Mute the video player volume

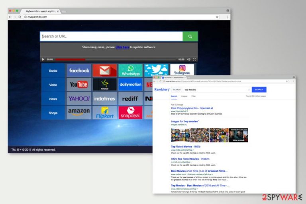188,59
